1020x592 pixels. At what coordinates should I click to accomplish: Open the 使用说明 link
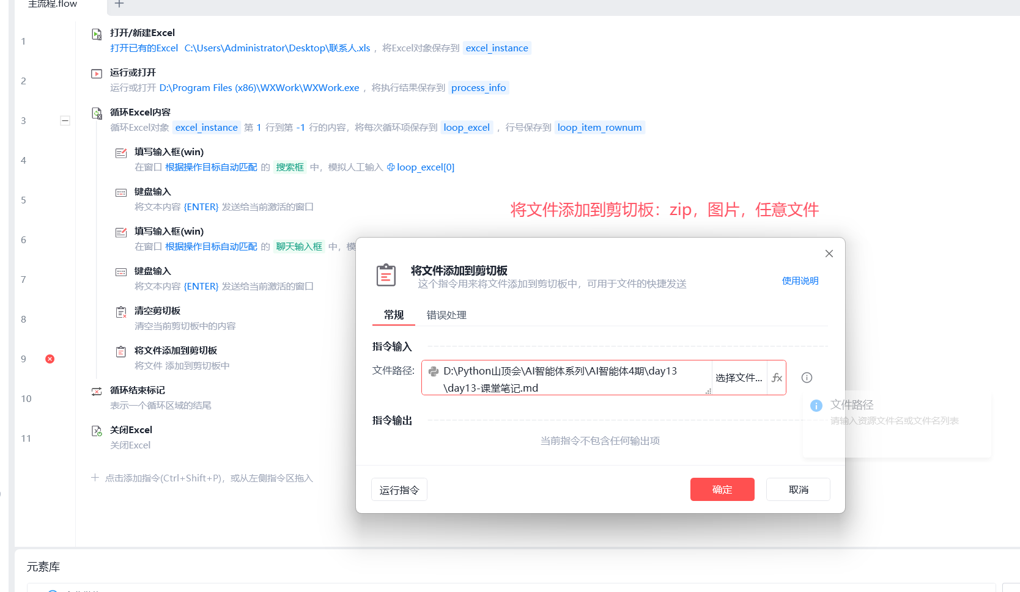tap(800, 281)
